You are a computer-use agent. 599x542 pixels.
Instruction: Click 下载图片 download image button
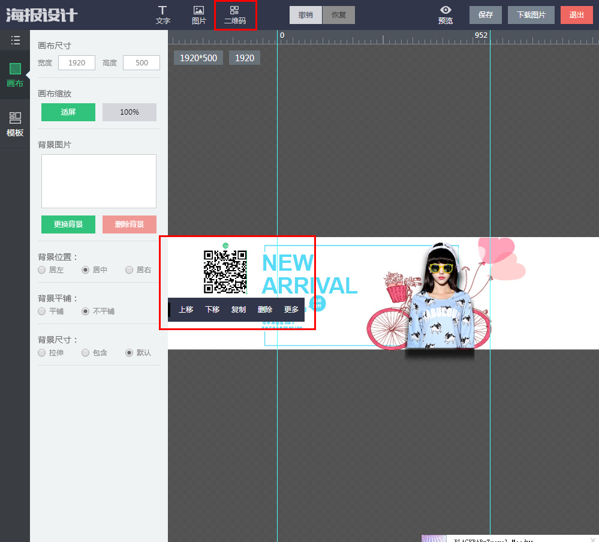531,15
